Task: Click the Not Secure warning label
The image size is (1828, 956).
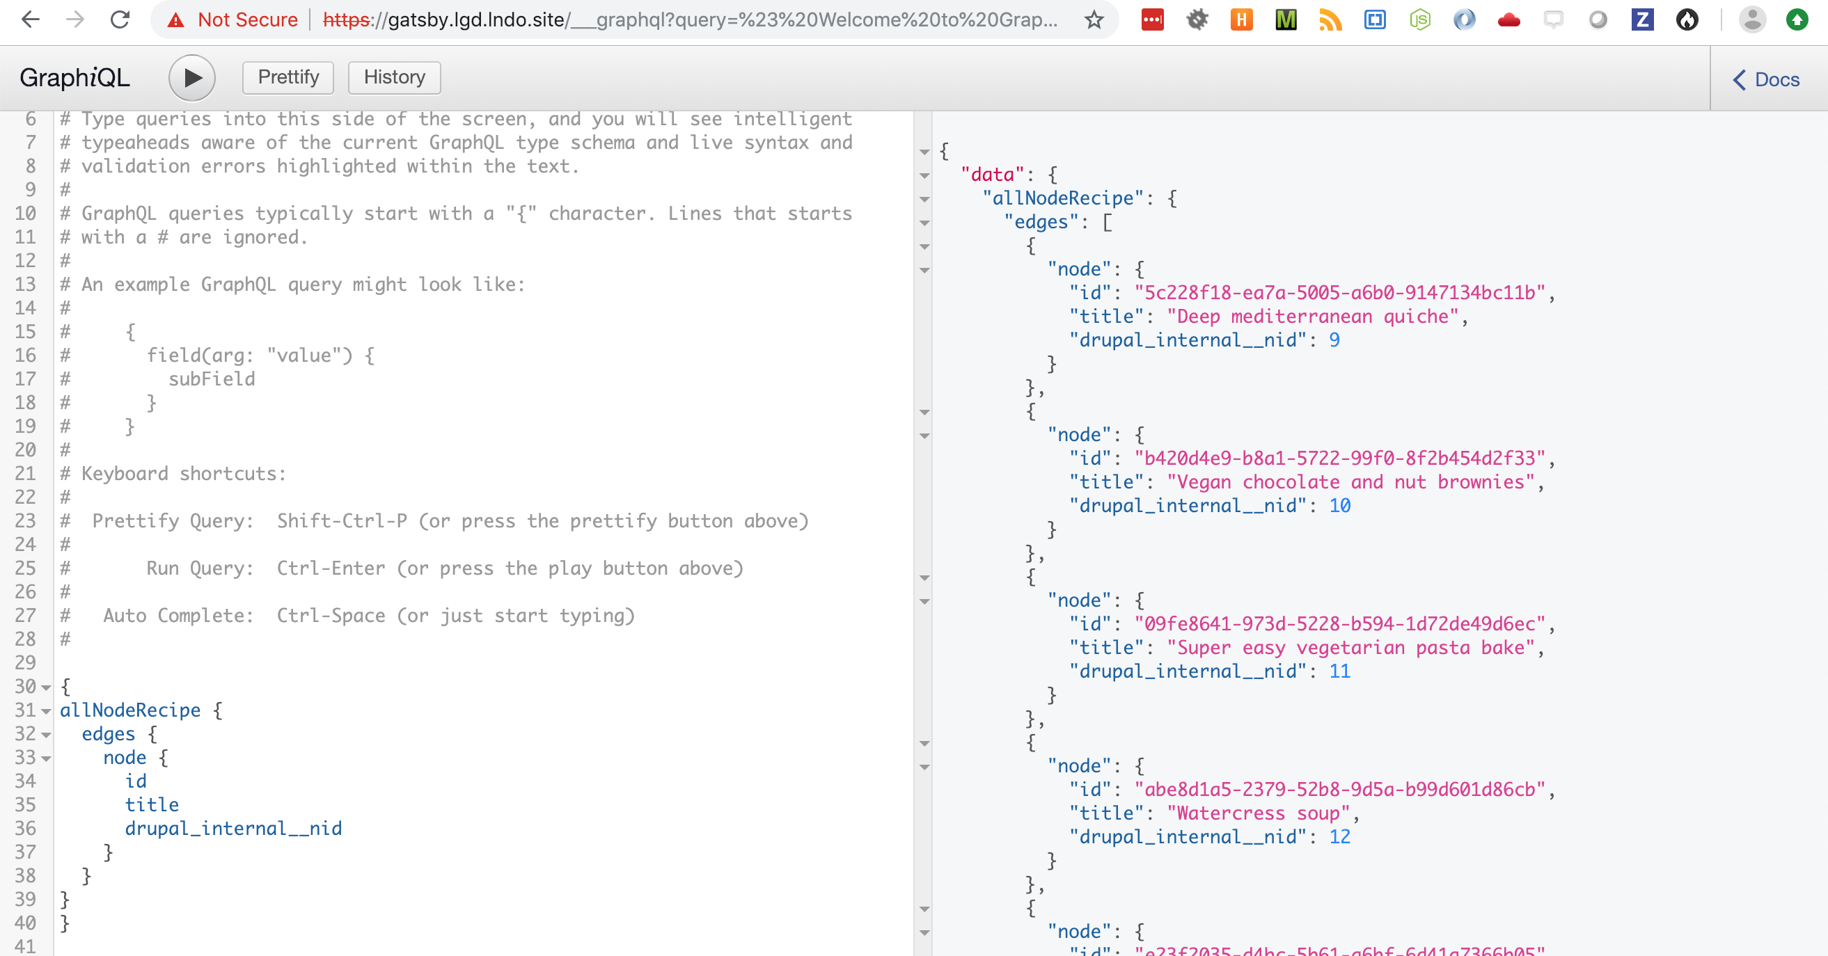Action: pyautogui.click(x=249, y=20)
